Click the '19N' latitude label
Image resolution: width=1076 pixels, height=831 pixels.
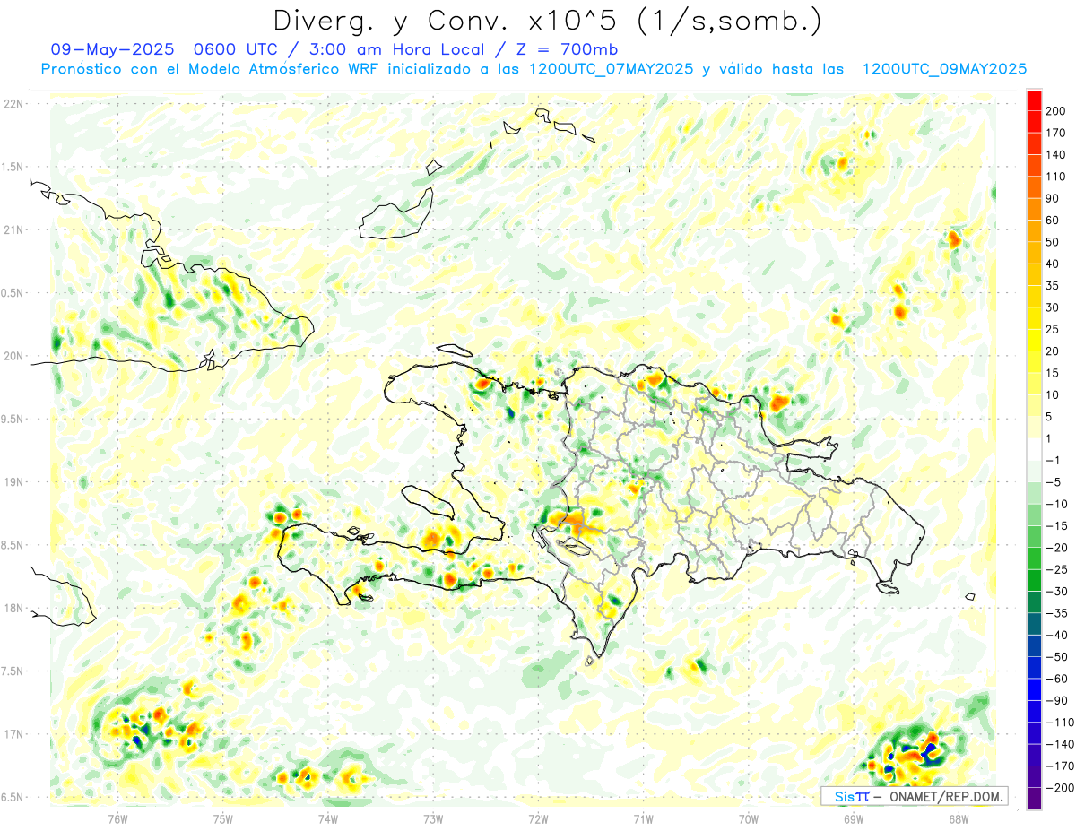[x=13, y=482]
